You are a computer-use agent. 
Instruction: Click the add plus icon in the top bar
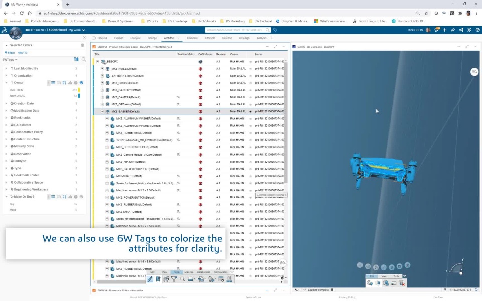coord(444,30)
